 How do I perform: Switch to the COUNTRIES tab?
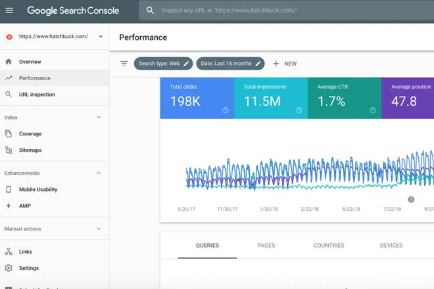click(329, 245)
